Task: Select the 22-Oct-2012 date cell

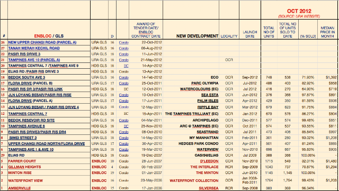Action: 152,42
